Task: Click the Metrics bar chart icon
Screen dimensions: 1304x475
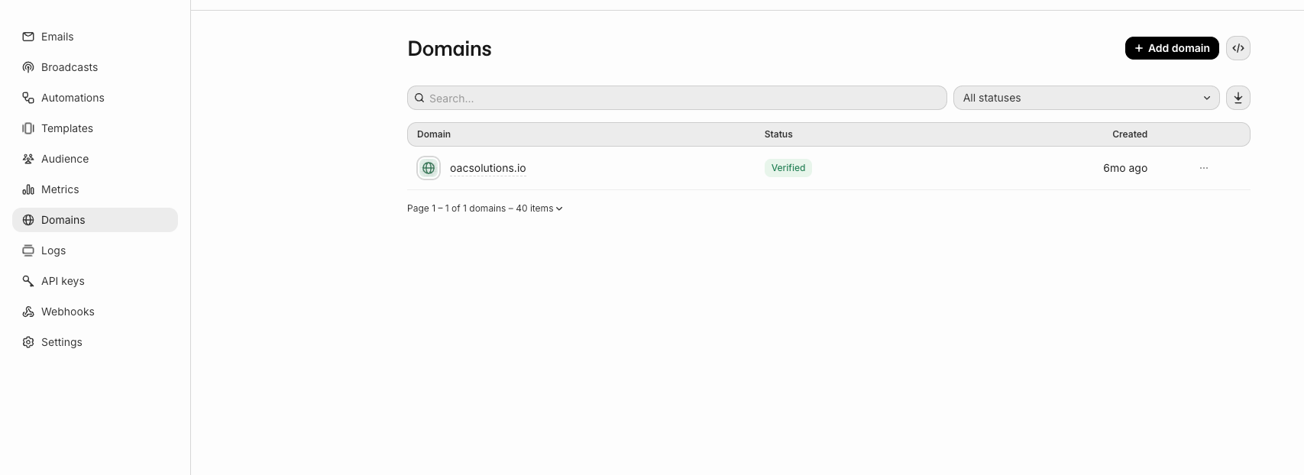Action: point(28,189)
